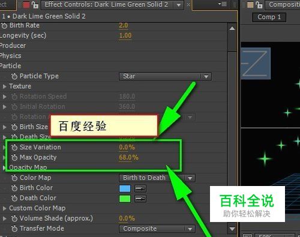Click Longevity value 1.00
300x237 pixels.
(125, 36)
